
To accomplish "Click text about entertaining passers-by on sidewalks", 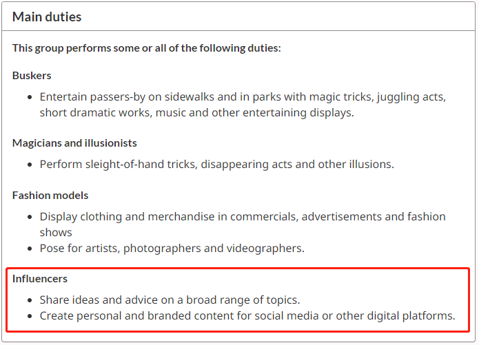I will click(x=243, y=105).
